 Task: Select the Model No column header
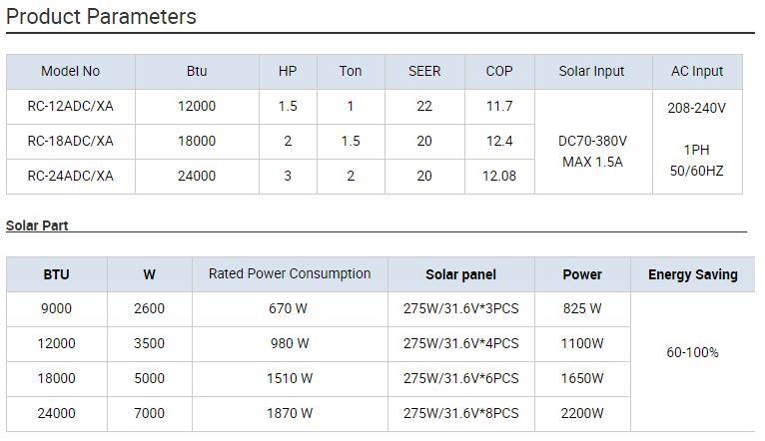point(70,72)
